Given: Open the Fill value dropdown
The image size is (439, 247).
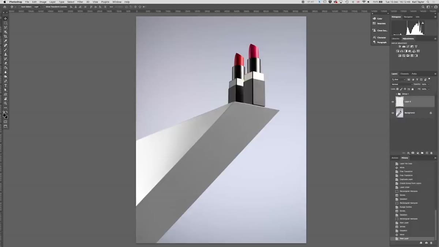Looking at the screenshot, I should [x=428, y=89].
